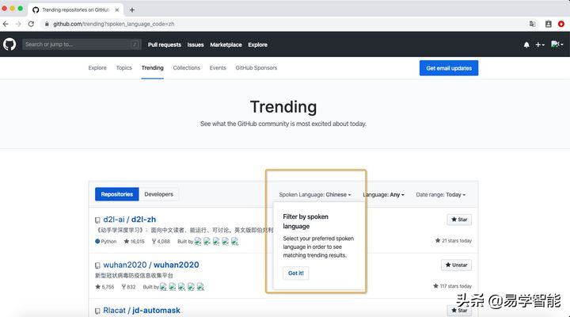
Task: Close the Trending repositories tab
Action: (x=117, y=10)
